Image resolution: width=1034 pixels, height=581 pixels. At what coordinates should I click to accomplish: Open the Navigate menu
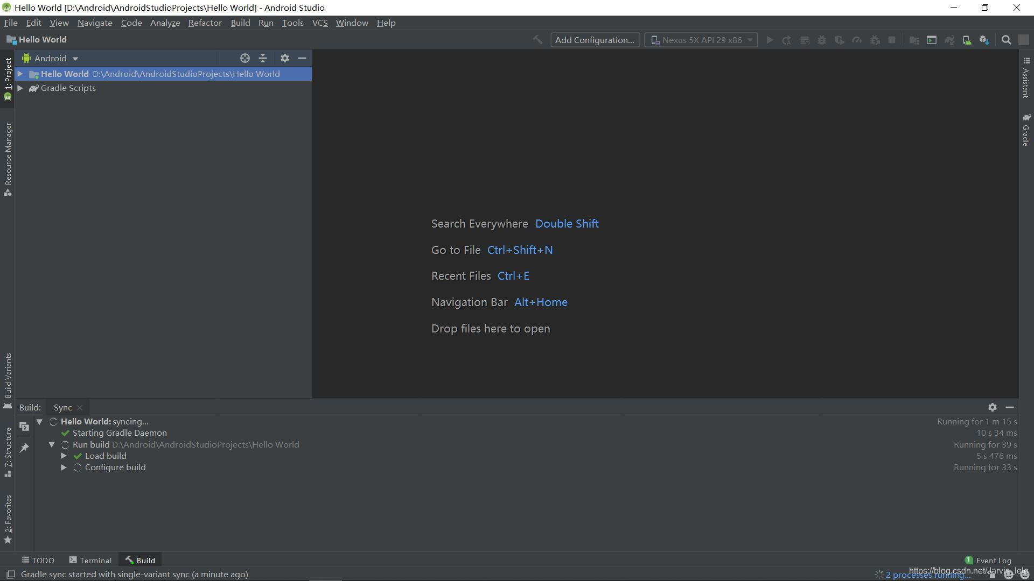click(95, 23)
